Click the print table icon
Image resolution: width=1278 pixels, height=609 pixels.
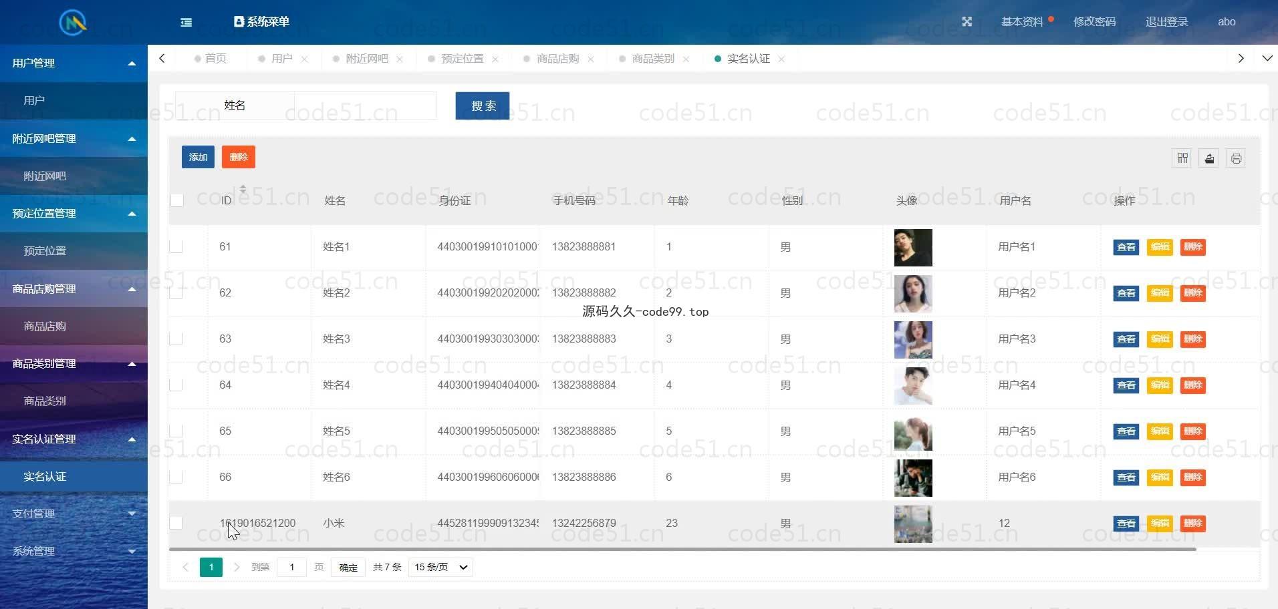pyautogui.click(x=1236, y=158)
